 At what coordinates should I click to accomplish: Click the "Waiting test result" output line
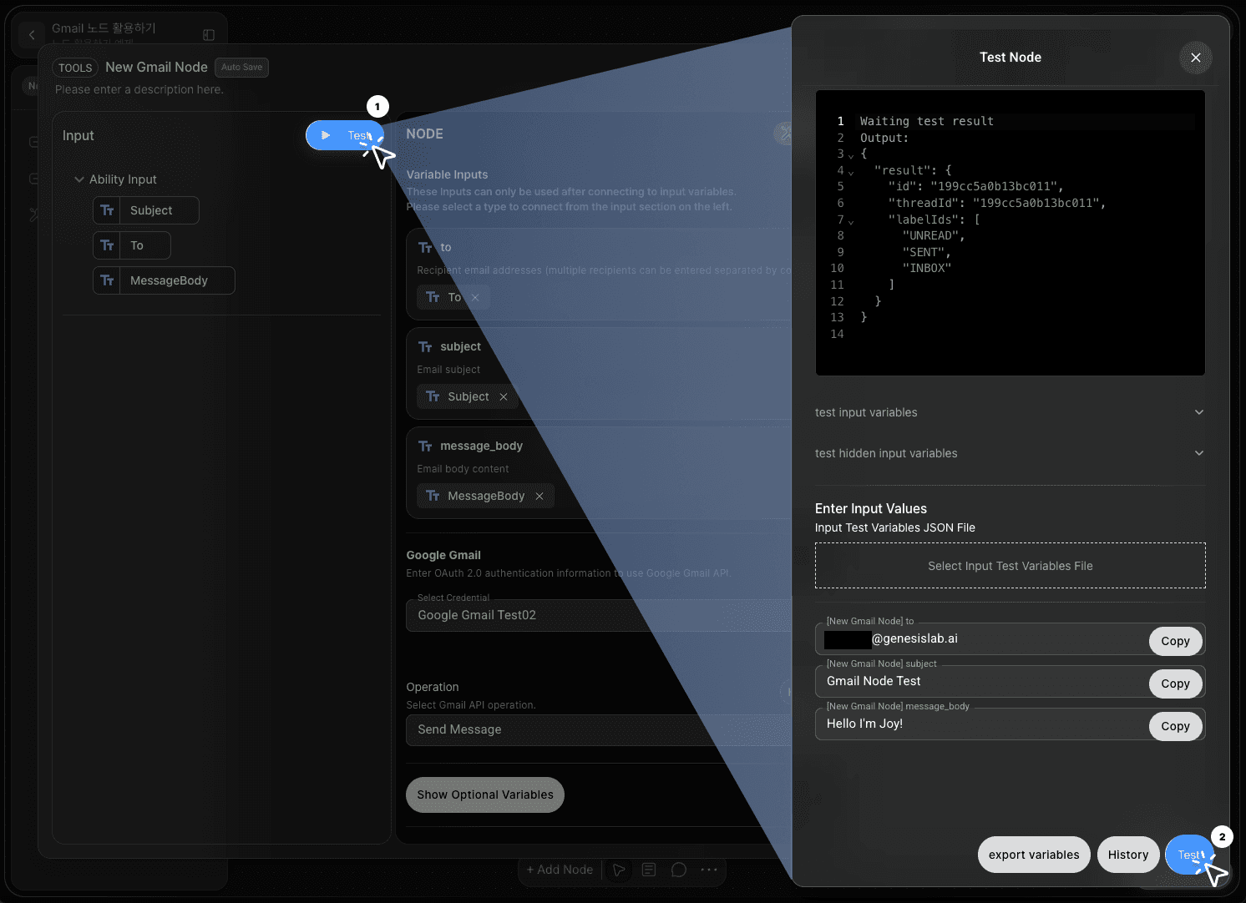pos(927,121)
